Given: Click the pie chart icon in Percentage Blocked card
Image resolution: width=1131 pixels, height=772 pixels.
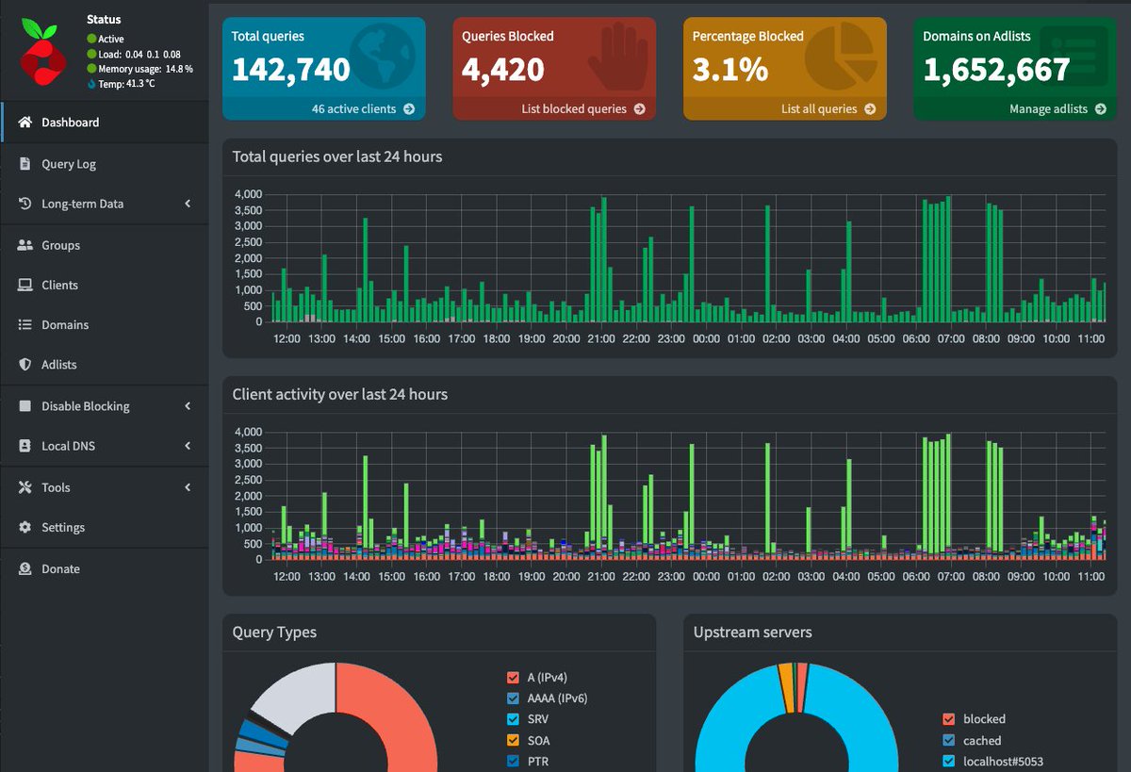Looking at the screenshot, I should (841, 57).
